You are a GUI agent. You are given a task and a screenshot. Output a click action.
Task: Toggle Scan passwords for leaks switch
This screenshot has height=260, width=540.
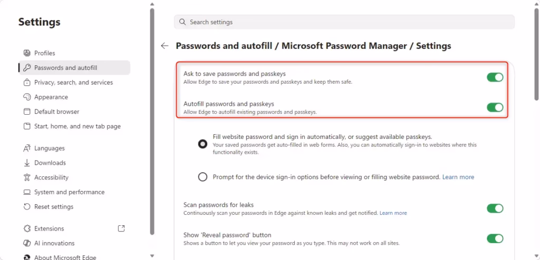[495, 208]
